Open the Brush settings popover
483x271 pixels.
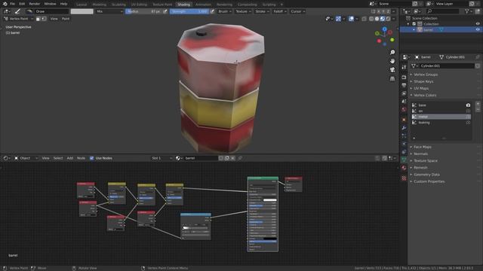225,11
